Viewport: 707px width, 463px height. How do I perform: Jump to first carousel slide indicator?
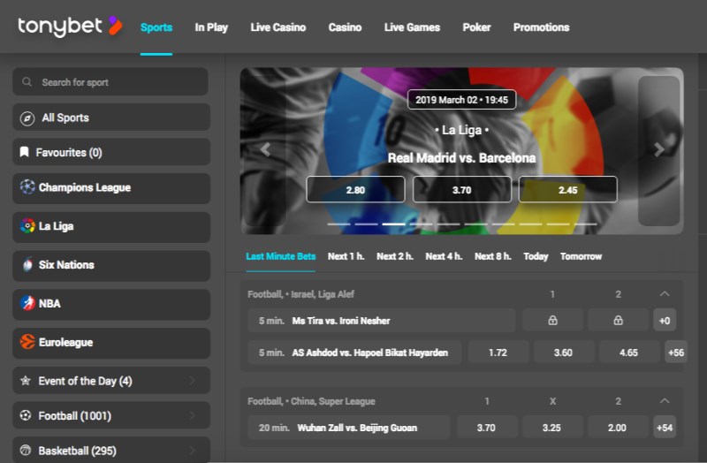click(x=338, y=224)
